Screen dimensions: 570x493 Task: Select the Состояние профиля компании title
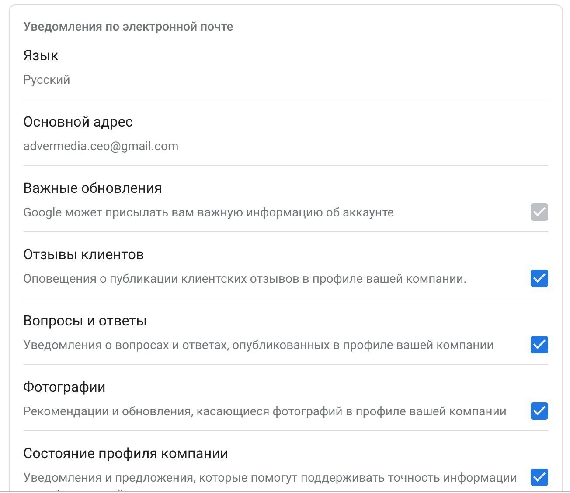click(125, 453)
